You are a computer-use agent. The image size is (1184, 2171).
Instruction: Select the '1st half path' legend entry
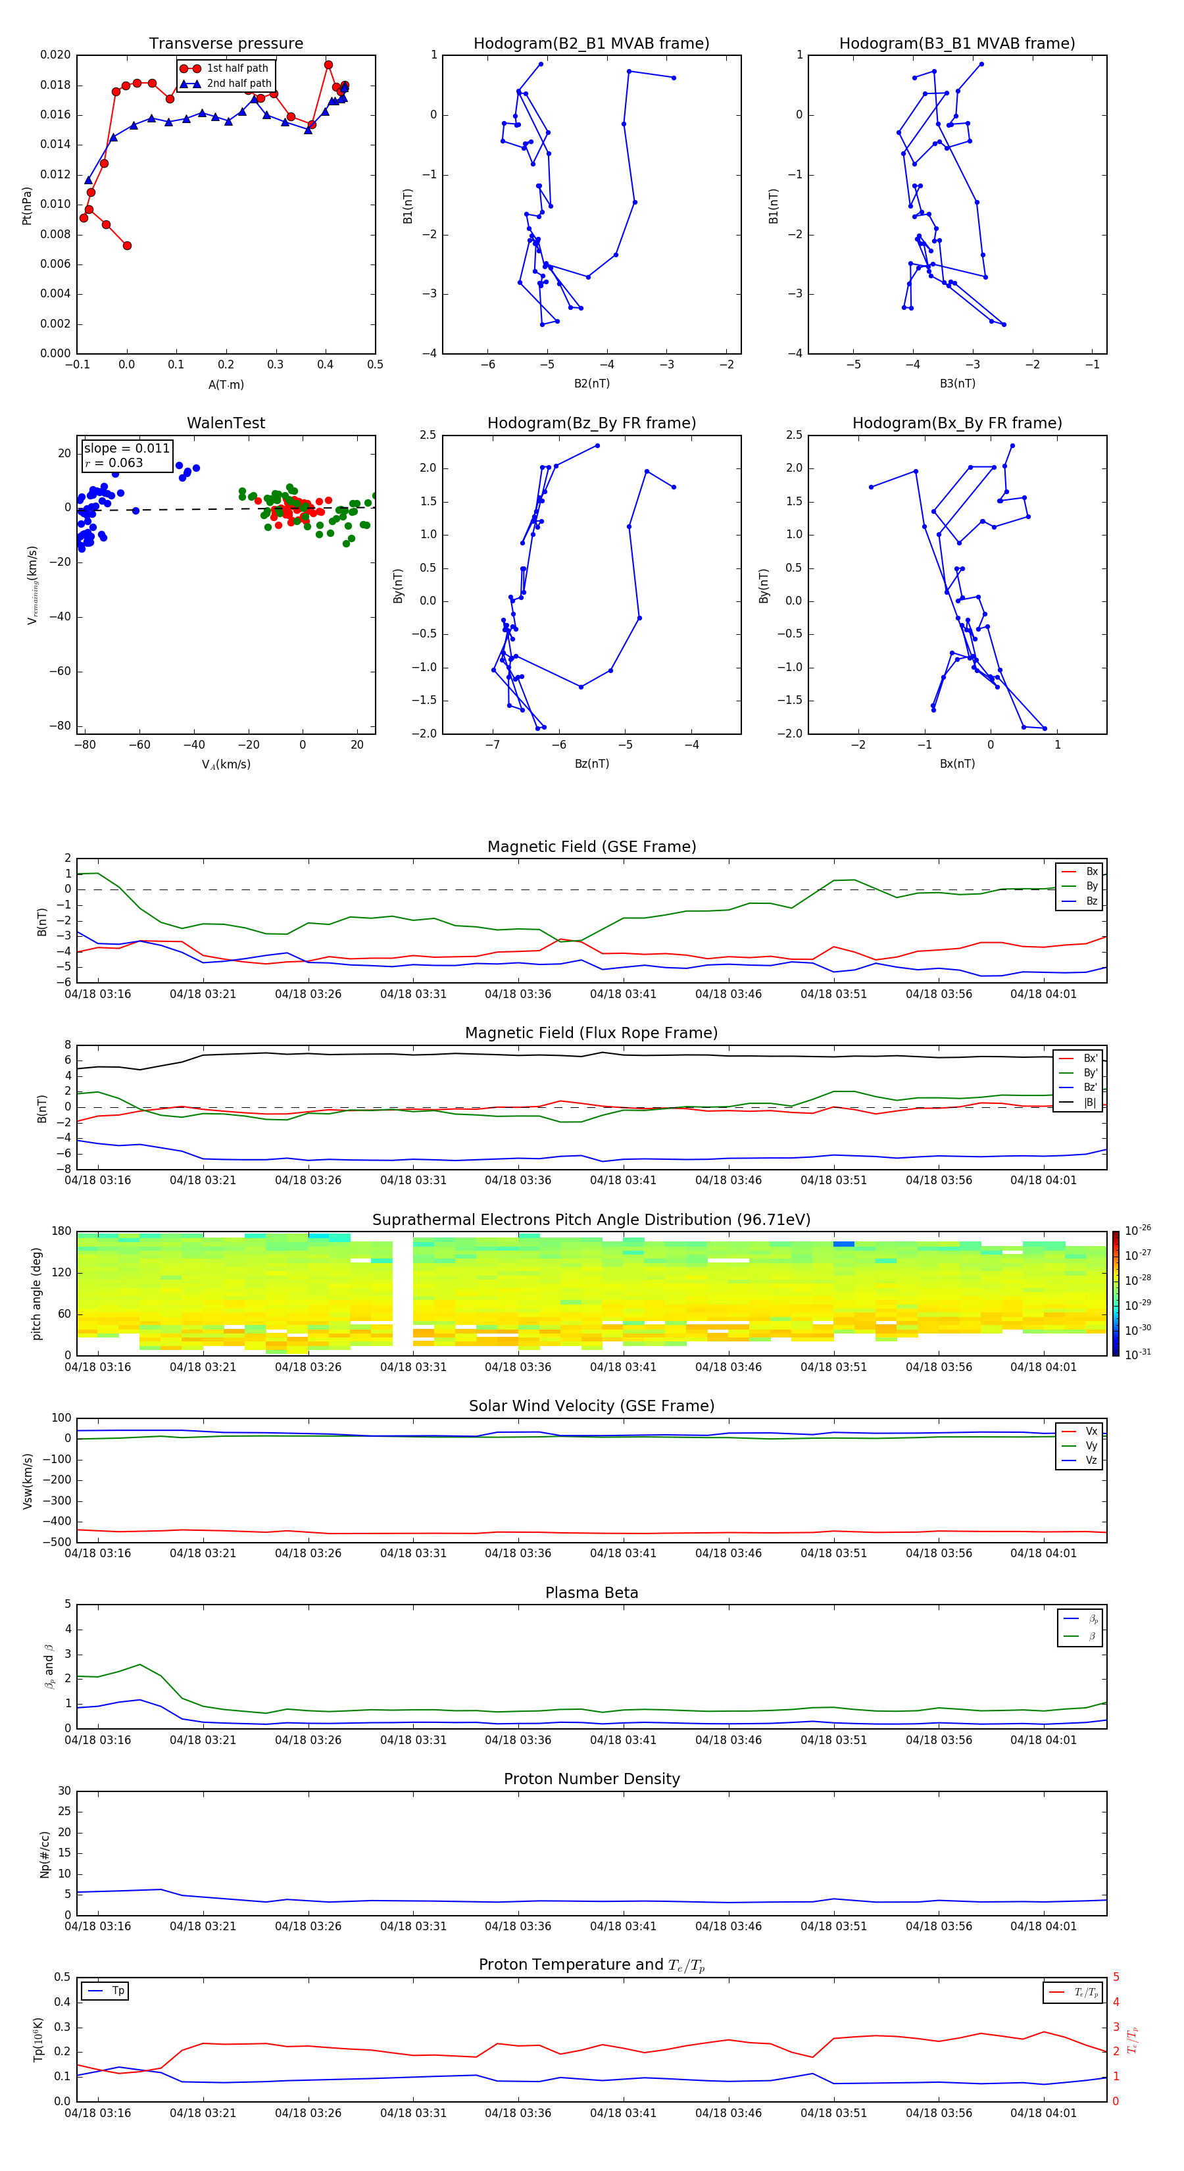coord(225,68)
